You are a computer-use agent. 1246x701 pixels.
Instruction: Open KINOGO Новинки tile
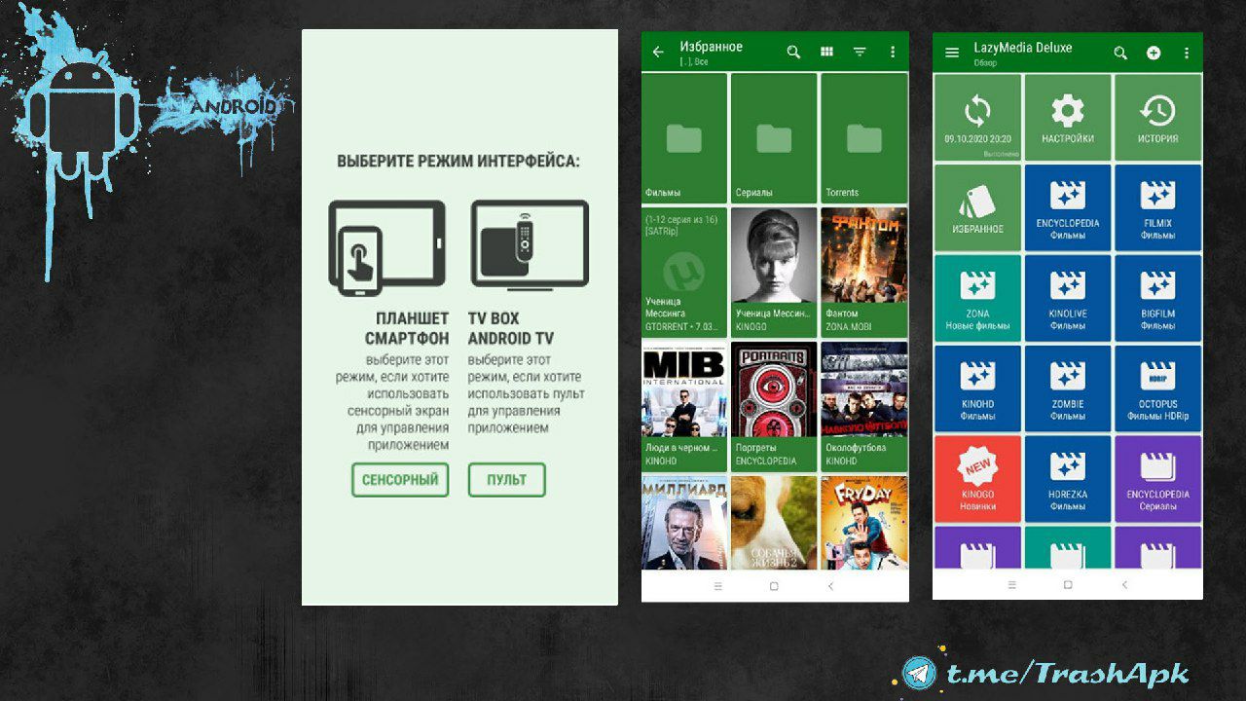tap(977, 479)
